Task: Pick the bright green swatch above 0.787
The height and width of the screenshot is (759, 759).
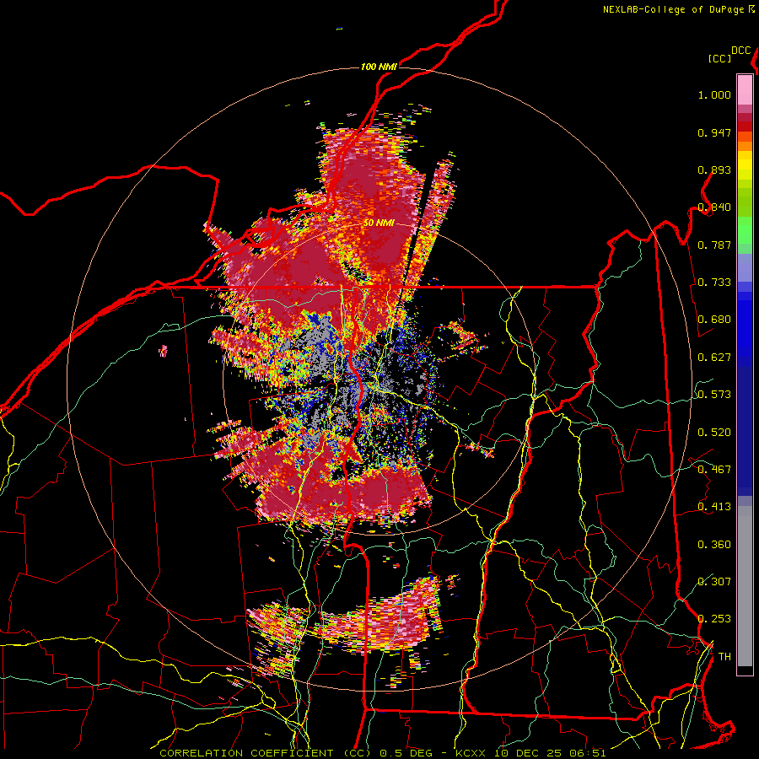Action: point(745,230)
